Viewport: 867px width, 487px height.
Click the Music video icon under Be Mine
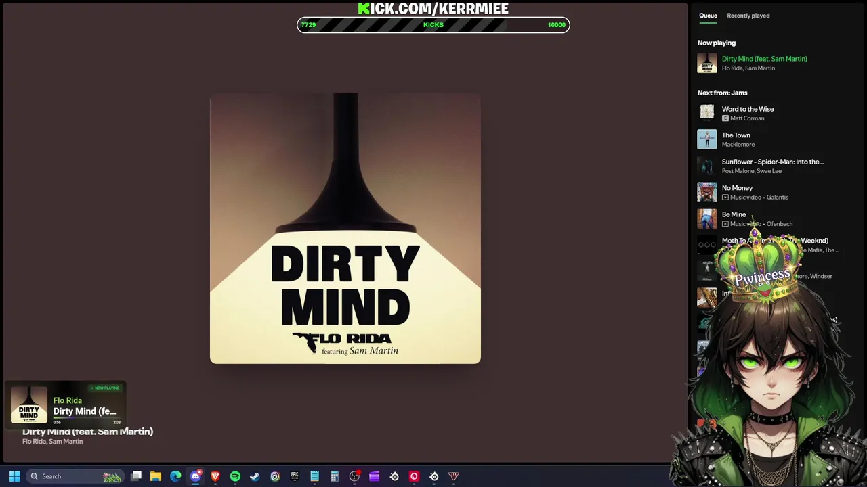(x=725, y=224)
